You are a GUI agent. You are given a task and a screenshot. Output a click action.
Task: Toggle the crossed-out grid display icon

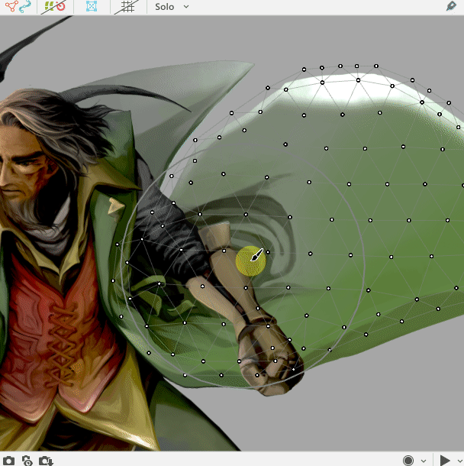pyautogui.click(x=127, y=6)
